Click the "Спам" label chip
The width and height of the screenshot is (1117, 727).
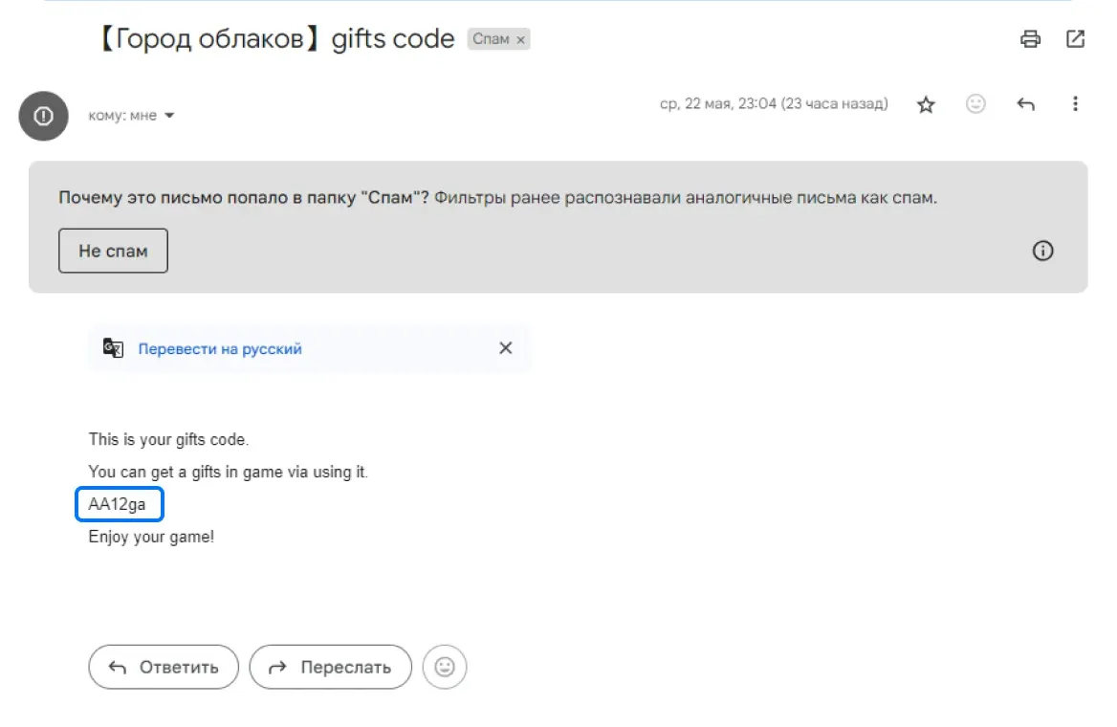tap(491, 40)
